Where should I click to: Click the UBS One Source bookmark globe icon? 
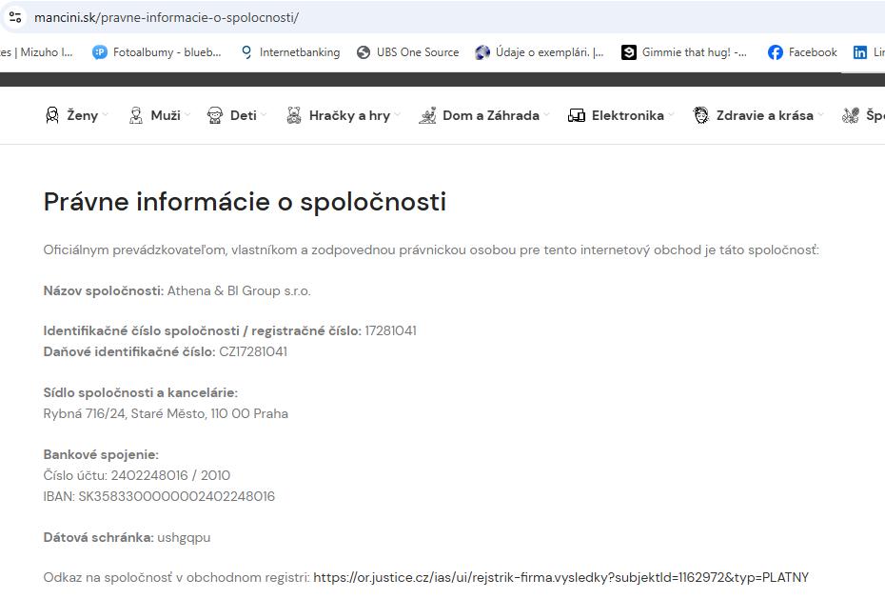(364, 52)
